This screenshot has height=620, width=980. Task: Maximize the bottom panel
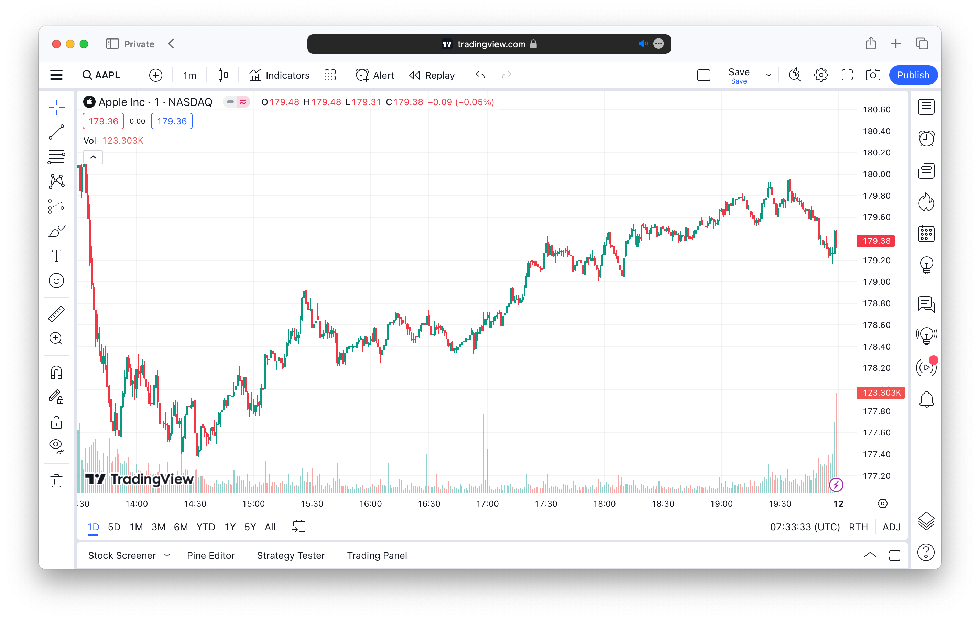894,555
